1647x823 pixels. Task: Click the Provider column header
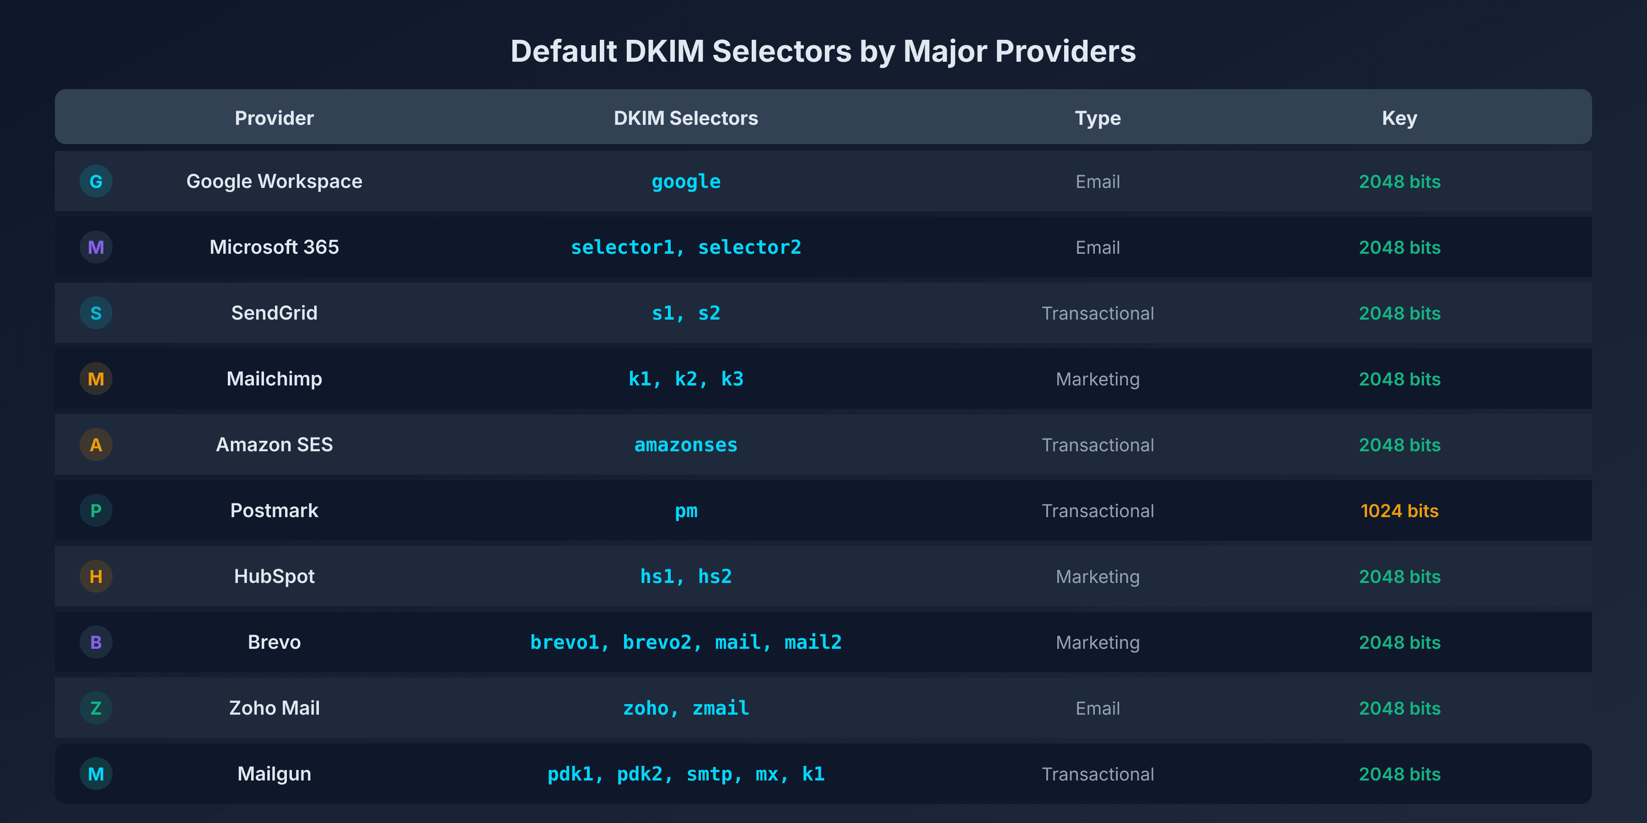tap(274, 118)
